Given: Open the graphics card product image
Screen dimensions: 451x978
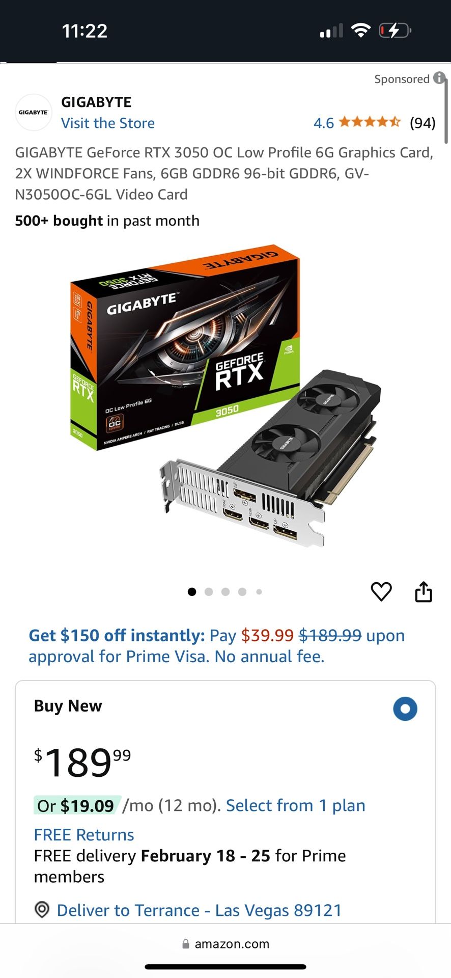Looking at the screenshot, I should click(225, 396).
